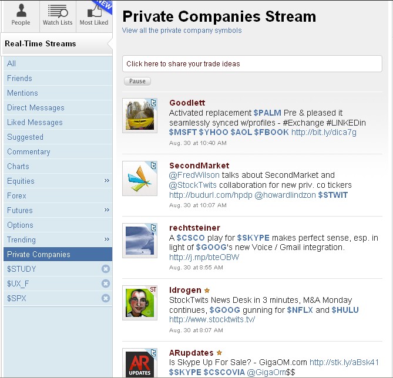
Task: Open ARupdates profile name link
Action: coord(192,353)
